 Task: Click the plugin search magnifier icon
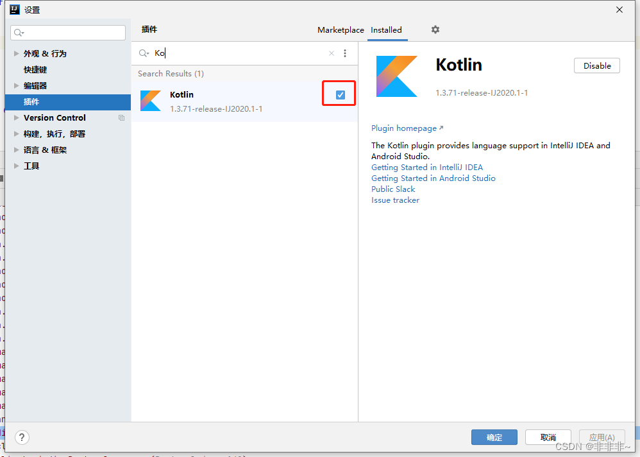(144, 53)
